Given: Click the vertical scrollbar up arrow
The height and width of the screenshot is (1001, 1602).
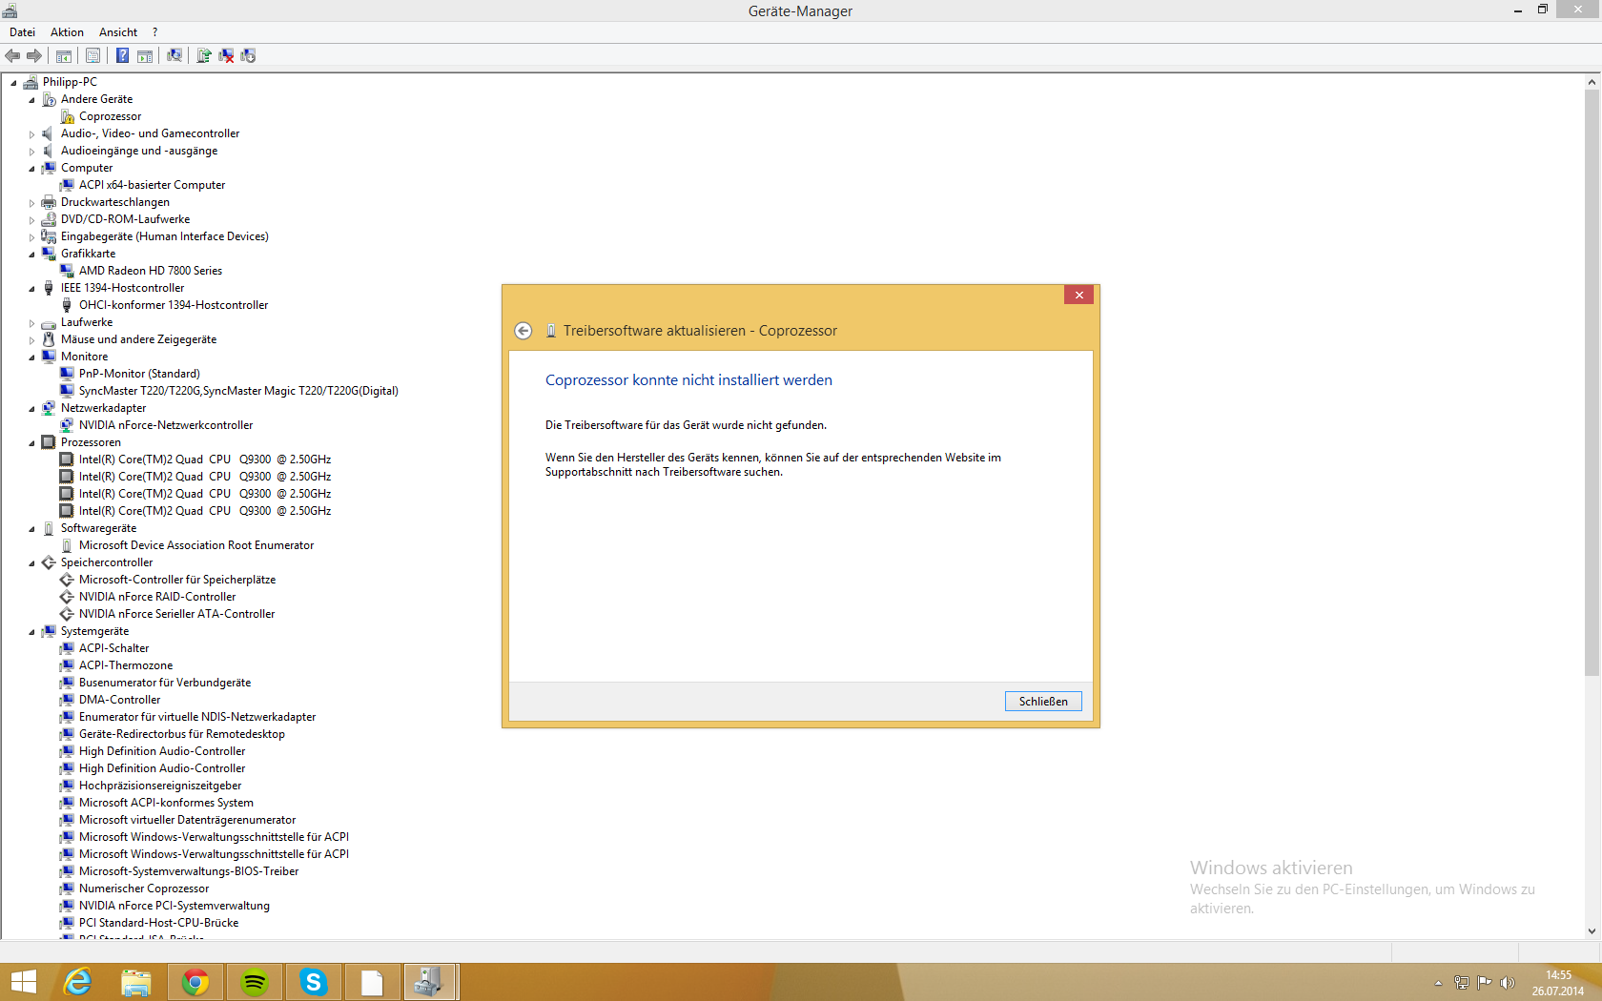Looking at the screenshot, I should (1592, 82).
